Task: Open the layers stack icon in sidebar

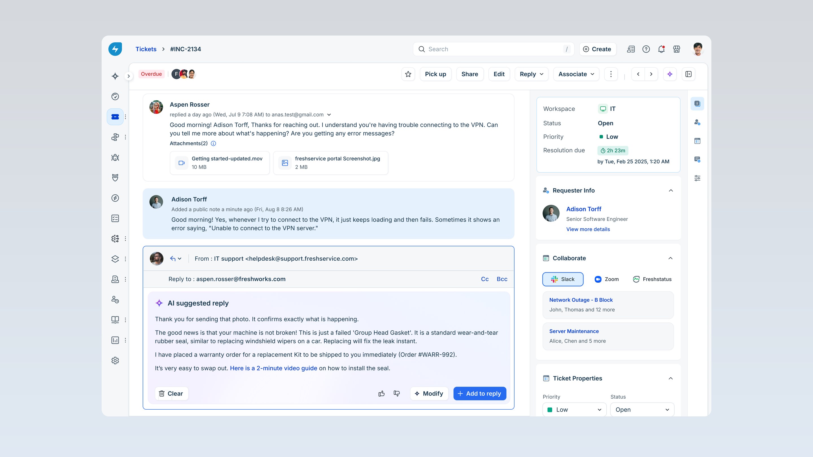Action: (115, 259)
